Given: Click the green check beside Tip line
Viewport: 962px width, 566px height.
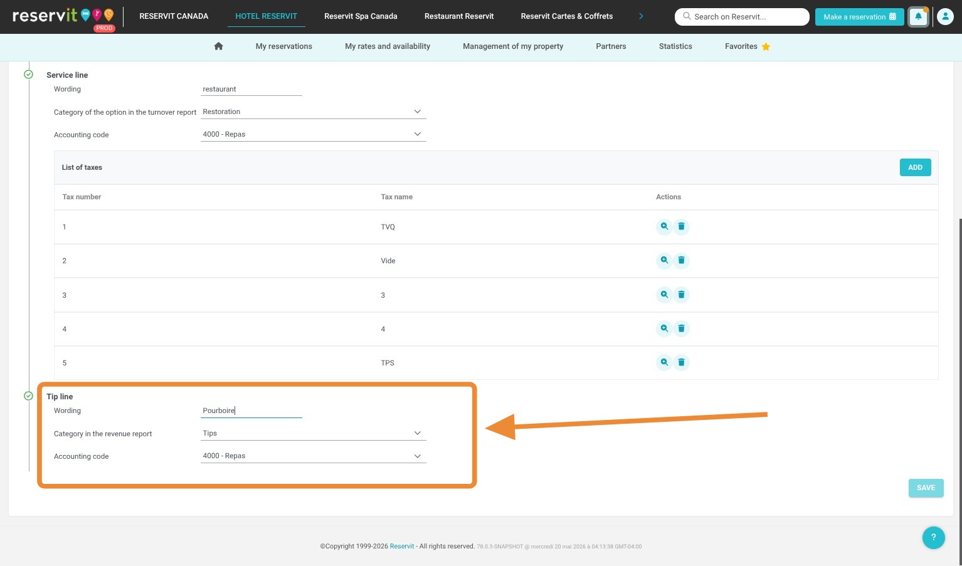Looking at the screenshot, I should (28, 396).
